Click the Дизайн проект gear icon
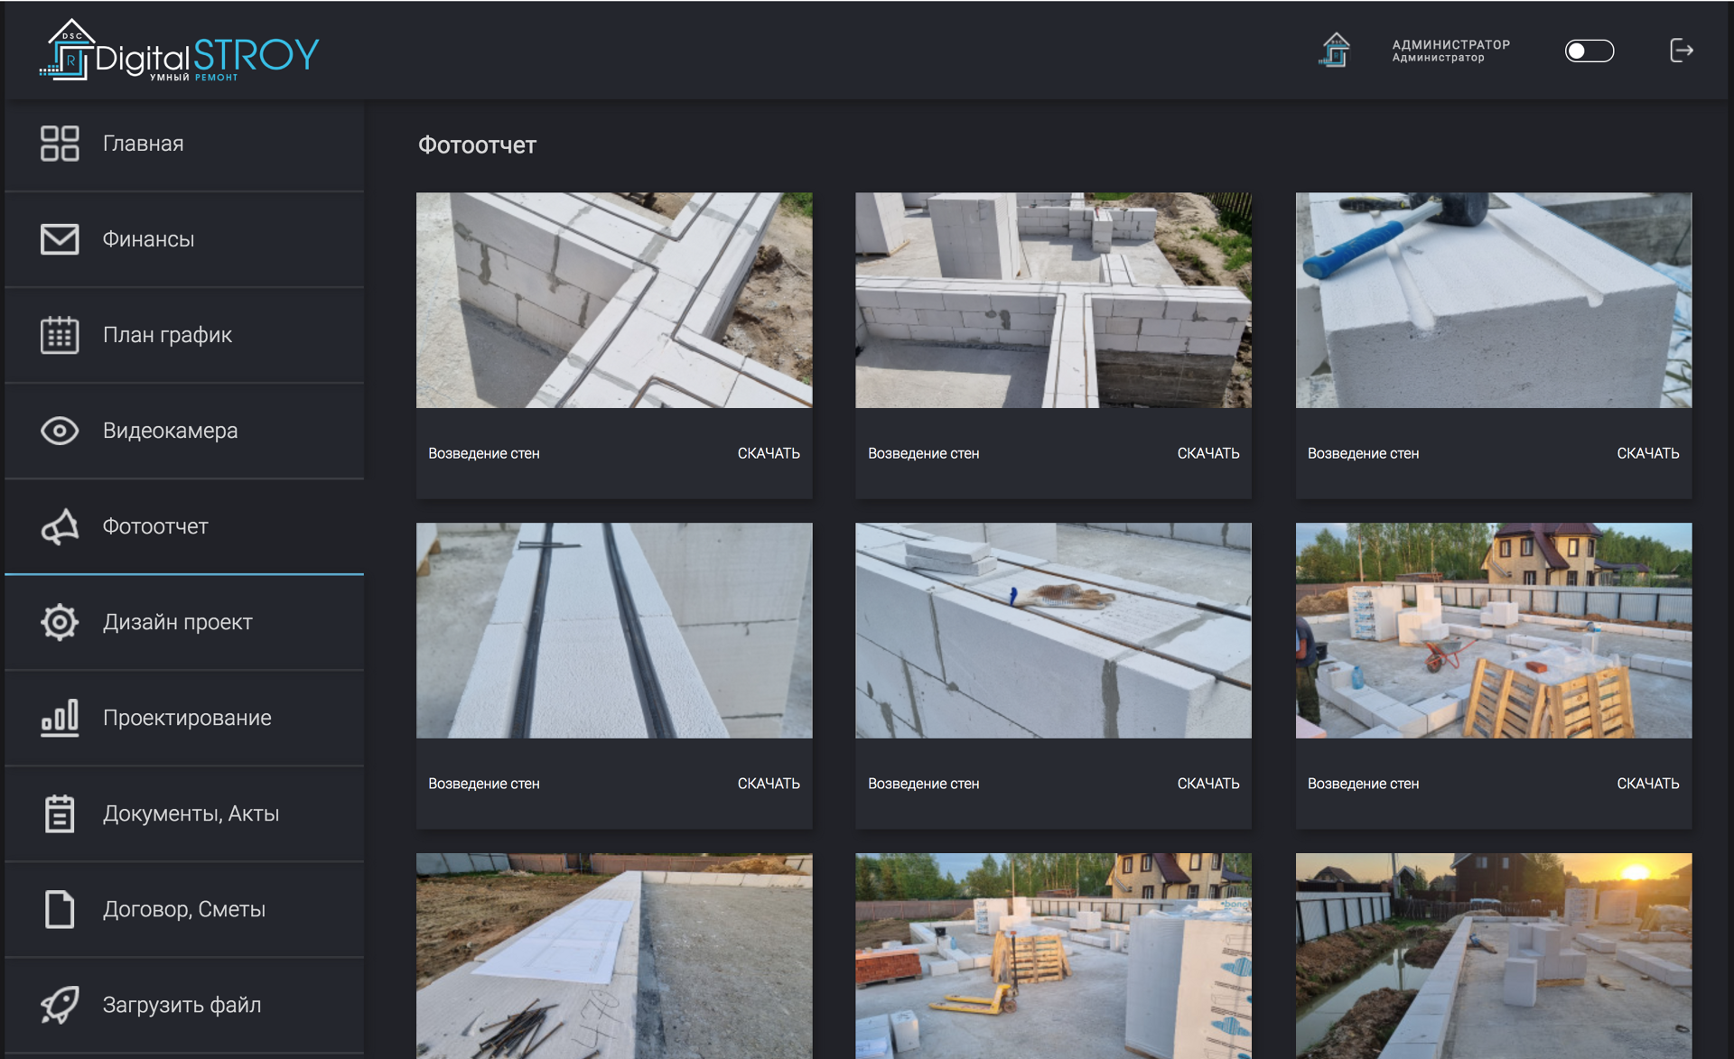This screenshot has width=1734, height=1059. point(60,622)
